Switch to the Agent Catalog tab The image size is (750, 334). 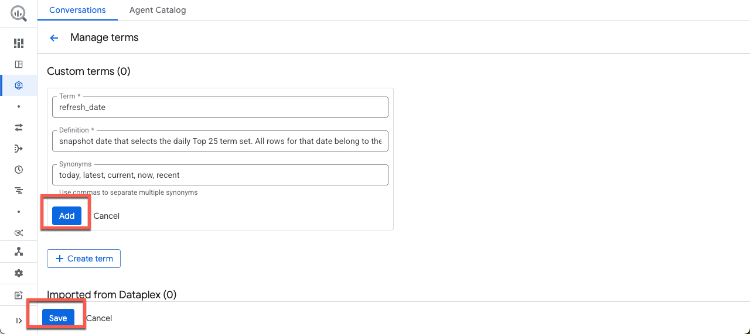click(158, 10)
